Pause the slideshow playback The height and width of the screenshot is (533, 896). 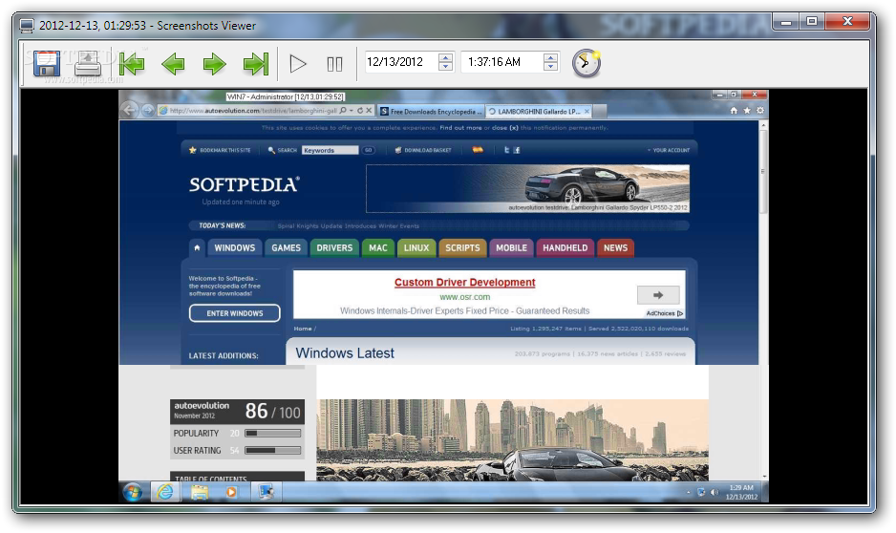tap(335, 64)
